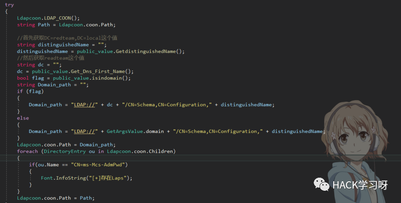Click the line 'Ldapcoon.coon.Path = Path;'
The width and height of the screenshot is (401, 203).
(56, 198)
